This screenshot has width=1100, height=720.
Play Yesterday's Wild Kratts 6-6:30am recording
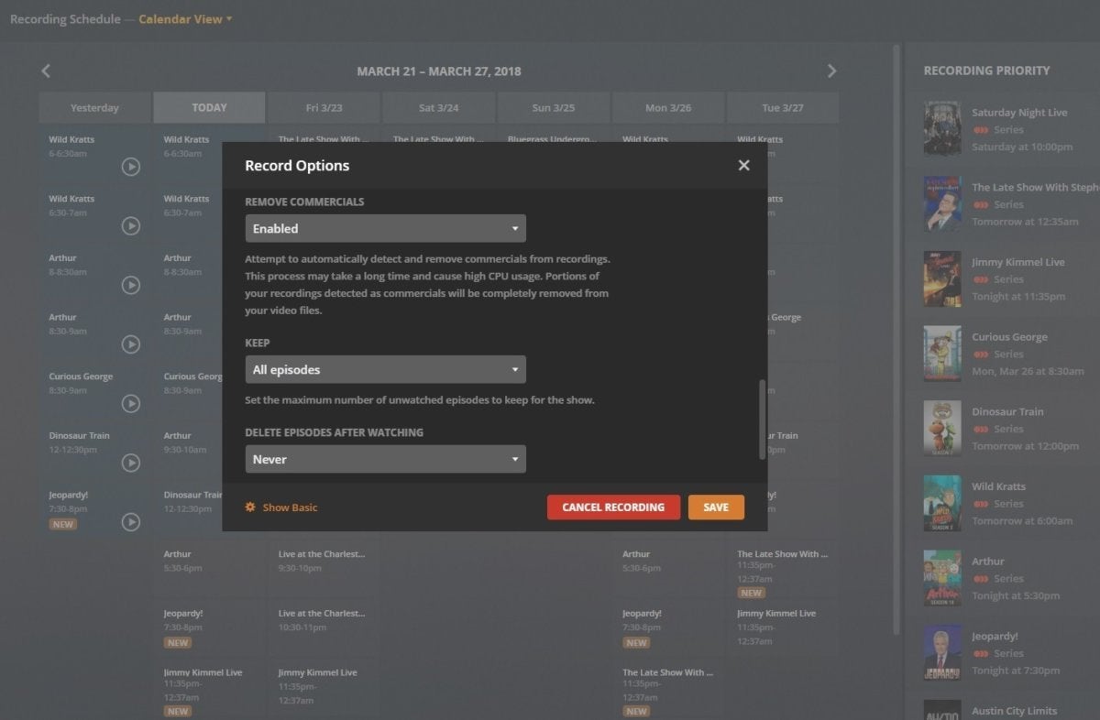point(131,167)
